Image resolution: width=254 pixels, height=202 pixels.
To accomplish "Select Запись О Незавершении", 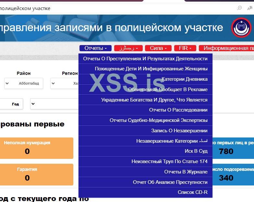I will pyautogui.click(x=145, y=131).
